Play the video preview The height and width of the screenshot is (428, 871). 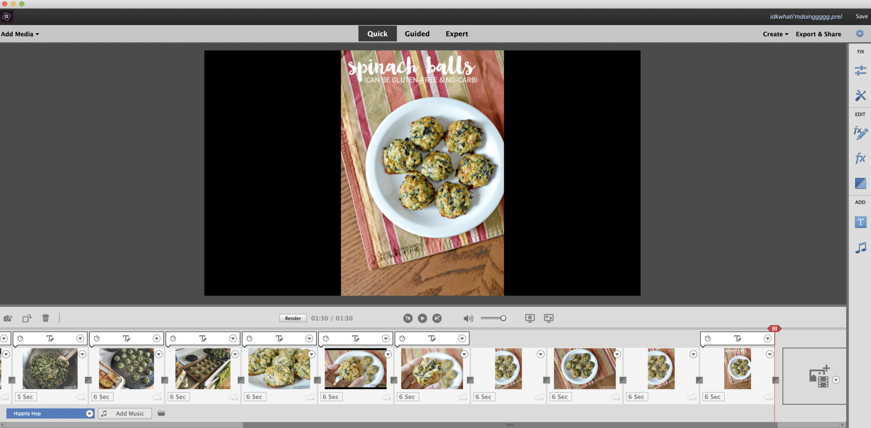pos(422,318)
